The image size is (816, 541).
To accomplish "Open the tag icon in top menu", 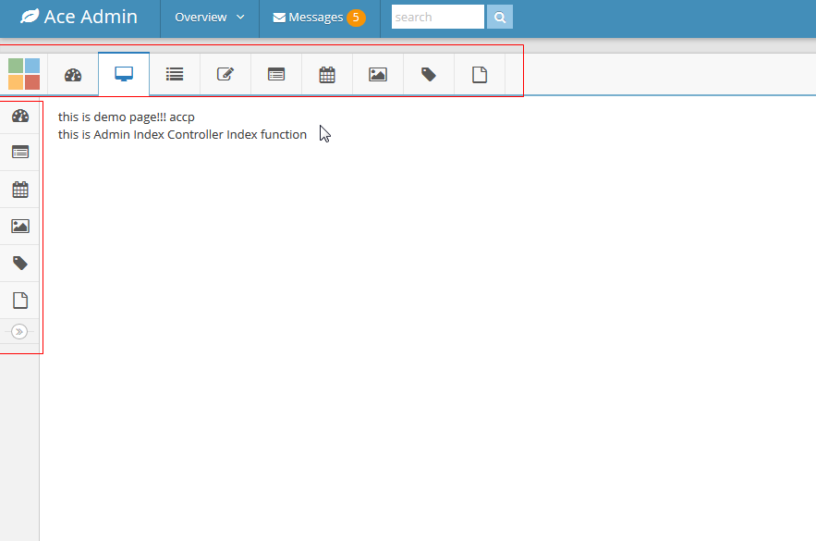I will point(429,75).
